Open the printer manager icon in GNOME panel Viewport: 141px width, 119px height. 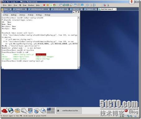point(43,111)
